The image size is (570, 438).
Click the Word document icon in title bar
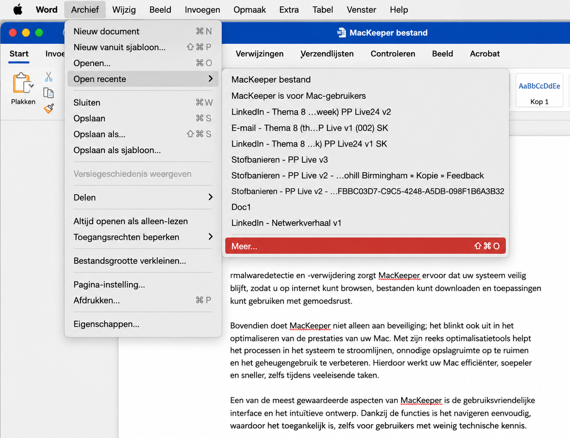pos(341,33)
